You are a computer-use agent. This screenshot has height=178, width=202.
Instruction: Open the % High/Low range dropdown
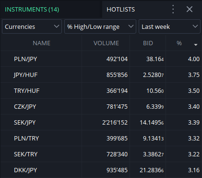(x=100, y=26)
